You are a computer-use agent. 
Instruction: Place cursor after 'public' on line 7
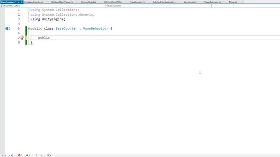pos(50,38)
